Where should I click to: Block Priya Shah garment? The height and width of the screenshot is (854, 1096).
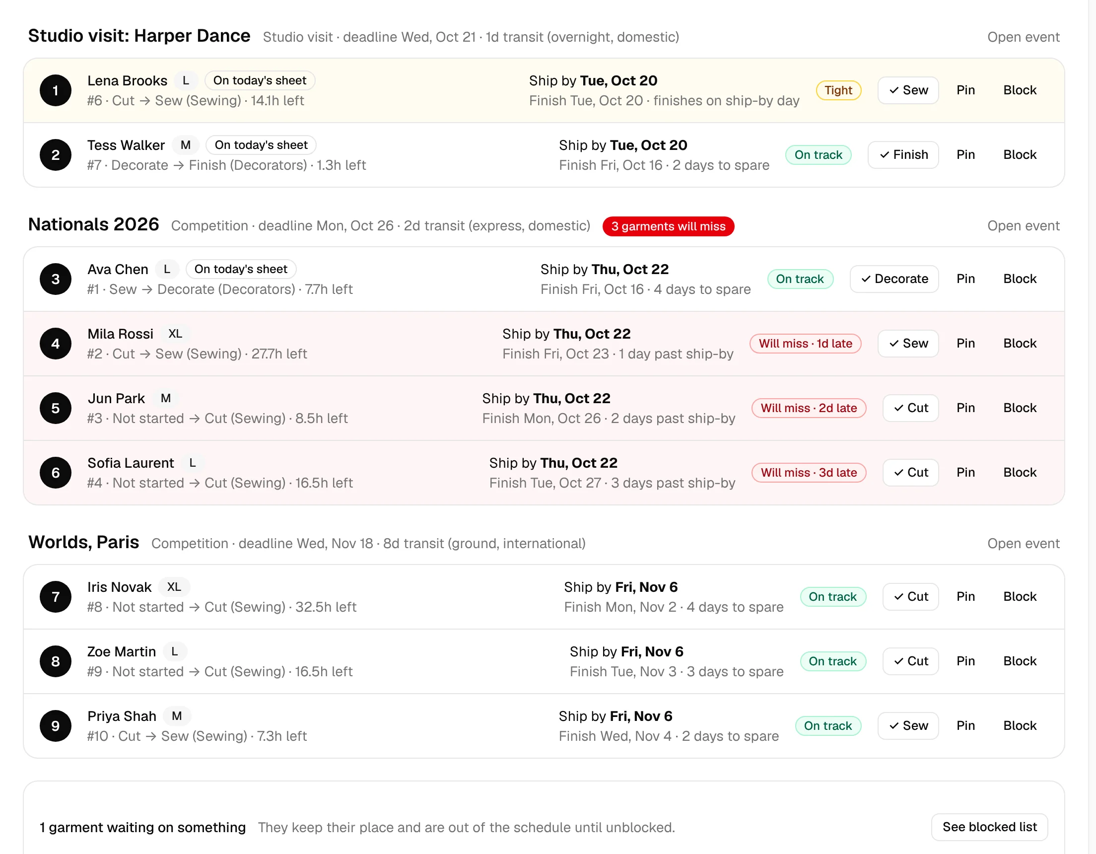pyautogui.click(x=1020, y=725)
